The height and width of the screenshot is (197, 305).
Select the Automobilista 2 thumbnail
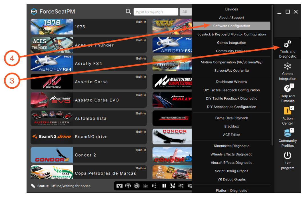click(x=172, y=118)
